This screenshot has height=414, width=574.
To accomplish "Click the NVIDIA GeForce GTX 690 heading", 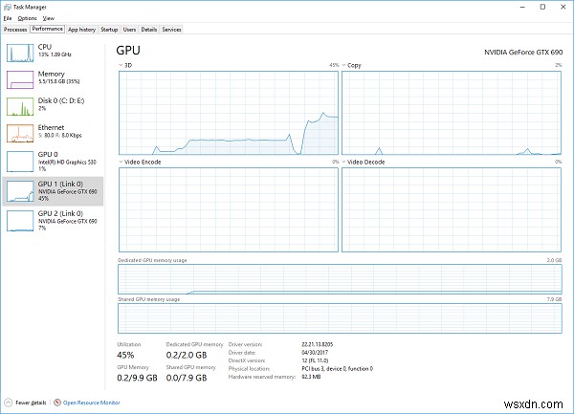I will [523, 53].
